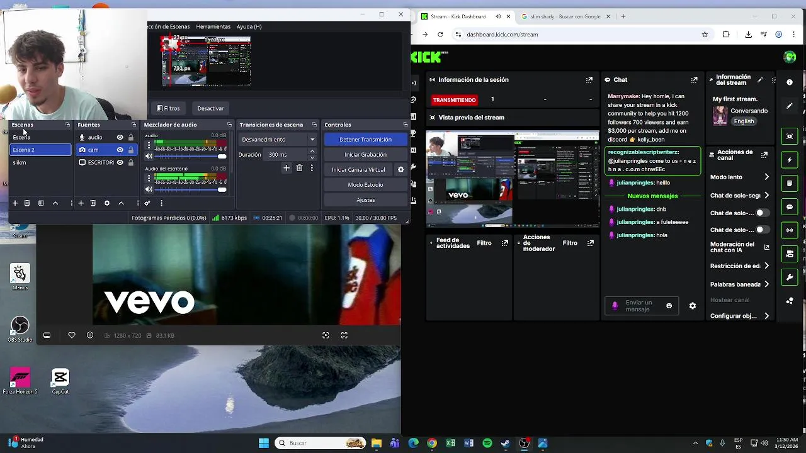Enable the first 'Chat de solo-...' toggle switch
The width and height of the screenshot is (806, 453).
coord(763,213)
